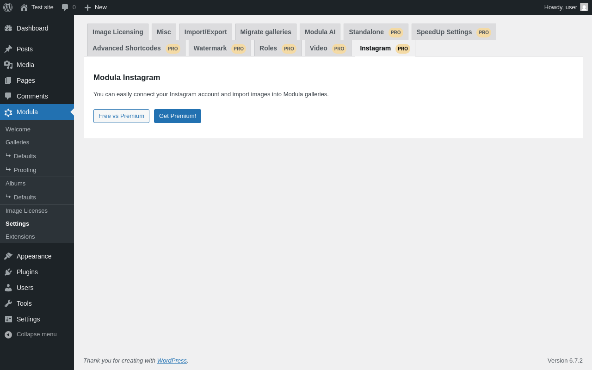This screenshot has width=592, height=370.
Task: Switch to the Misc tab
Action: coord(164,32)
